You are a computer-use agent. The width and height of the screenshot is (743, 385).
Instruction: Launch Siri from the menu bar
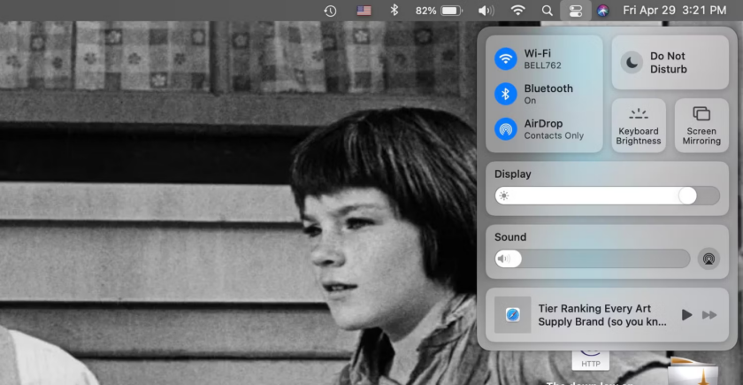point(602,11)
